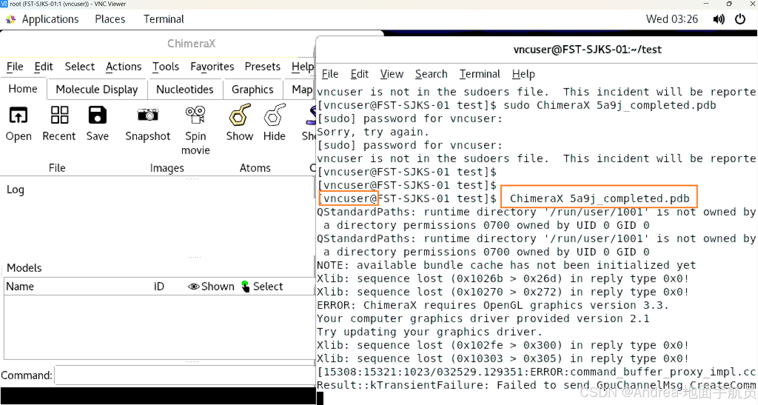Open the Terminal app menu in top bar
The image size is (758, 405).
point(164,19)
